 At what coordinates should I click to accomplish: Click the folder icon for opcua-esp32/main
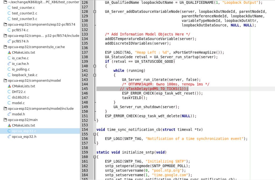5,120
